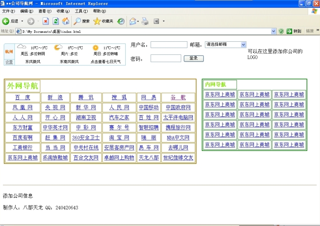Open the 新浪 link
The height and width of the screenshot is (226, 320).
(55, 97)
